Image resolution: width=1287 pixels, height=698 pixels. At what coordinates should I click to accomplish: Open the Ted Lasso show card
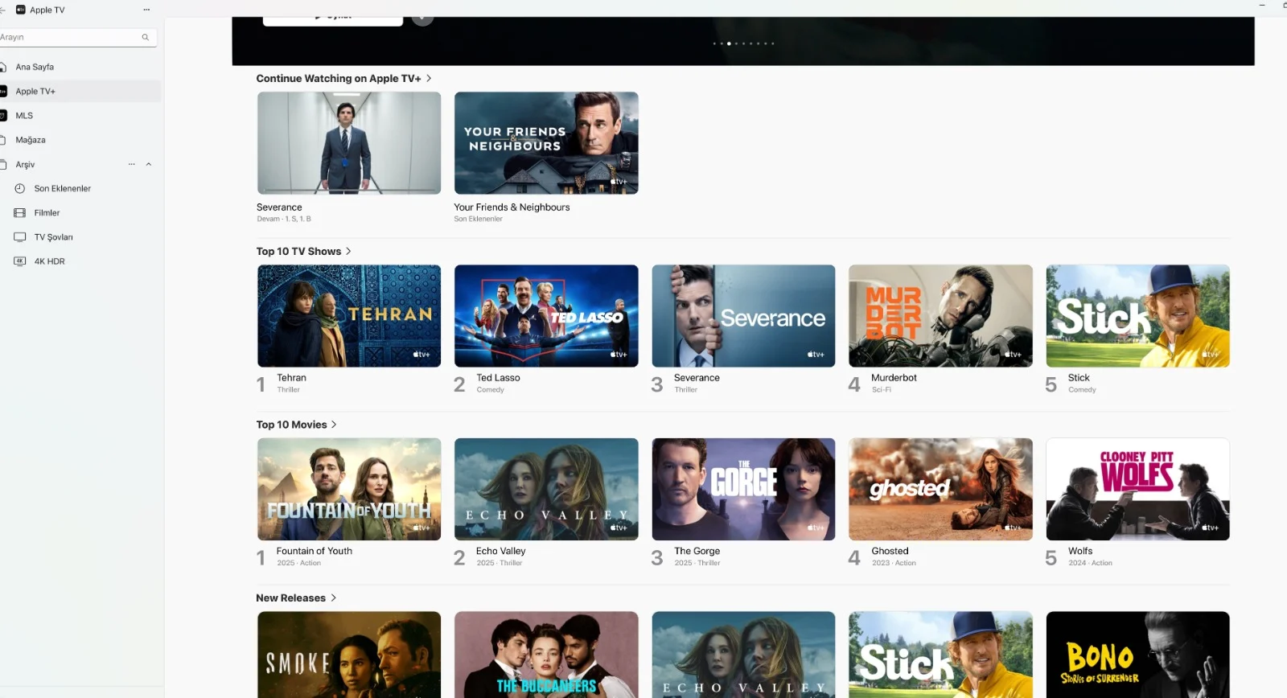(546, 316)
